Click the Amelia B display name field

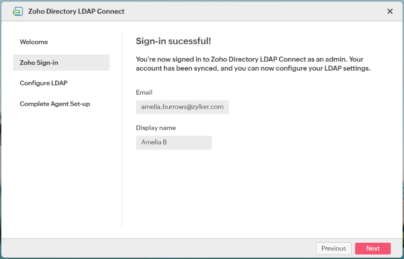point(174,143)
